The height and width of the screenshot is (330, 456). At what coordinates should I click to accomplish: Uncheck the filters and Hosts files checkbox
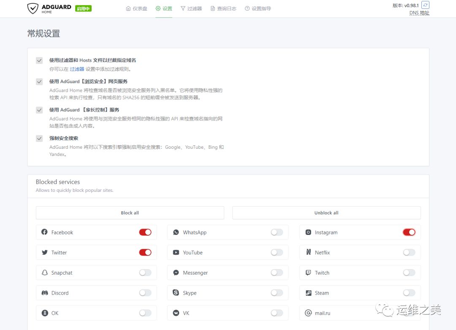point(39,60)
